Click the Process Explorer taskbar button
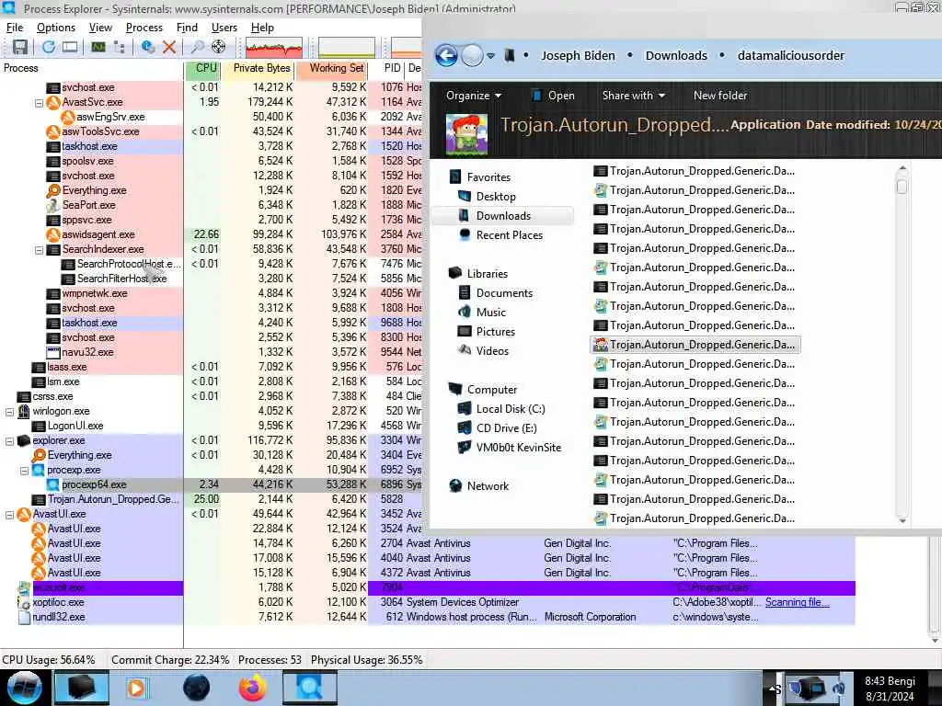The height and width of the screenshot is (706, 942). point(309,688)
